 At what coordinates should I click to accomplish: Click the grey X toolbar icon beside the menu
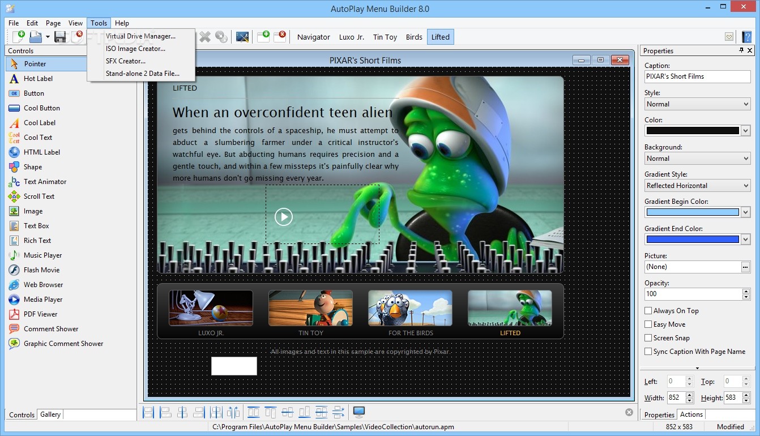pyautogui.click(x=205, y=37)
